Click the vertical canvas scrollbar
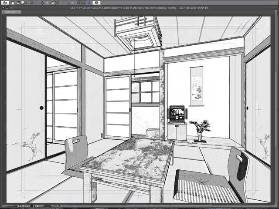 (x=275, y=109)
